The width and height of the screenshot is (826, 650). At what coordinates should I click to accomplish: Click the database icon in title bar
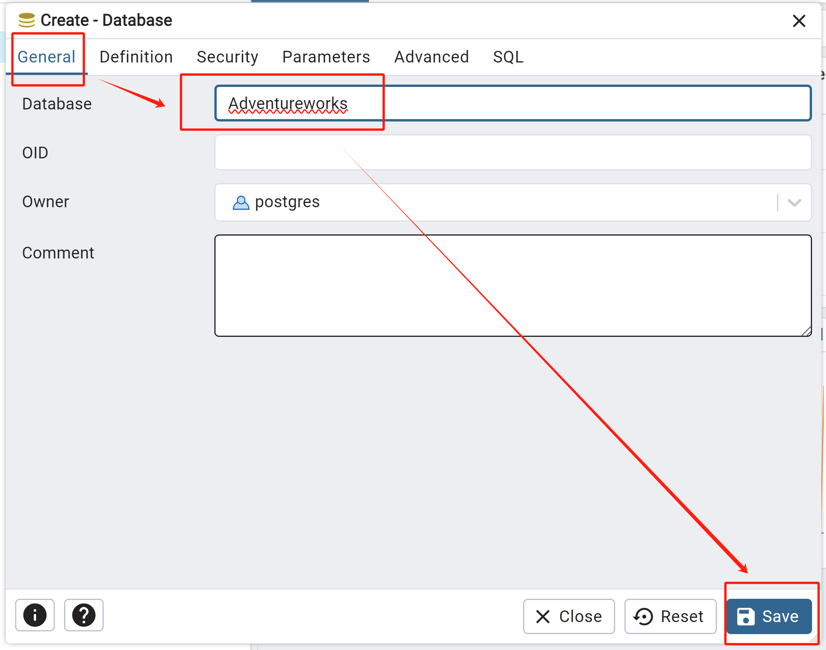click(27, 20)
